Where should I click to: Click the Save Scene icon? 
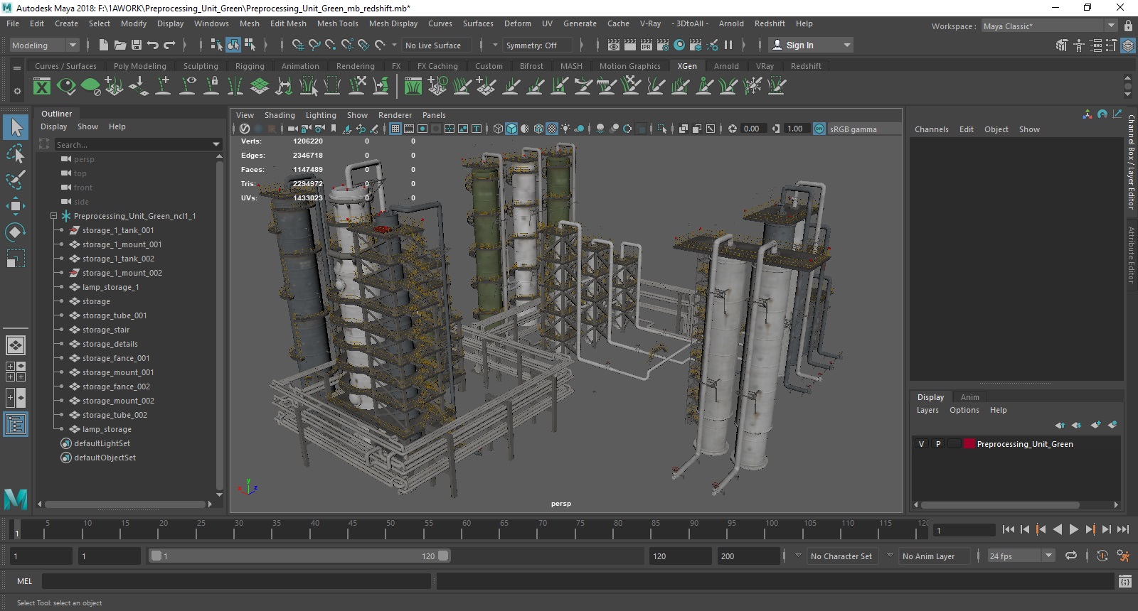[x=137, y=45]
